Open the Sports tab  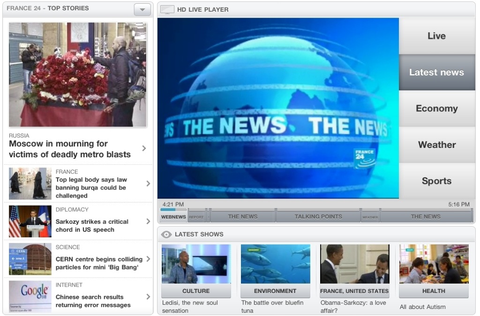(437, 181)
